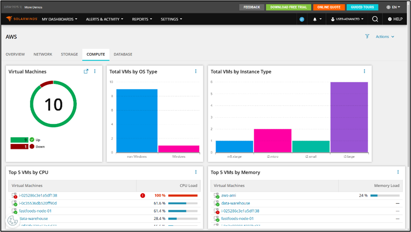Image resolution: width=411 pixels, height=232 pixels.
Task: Switch to the Network tab
Action: coord(43,54)
